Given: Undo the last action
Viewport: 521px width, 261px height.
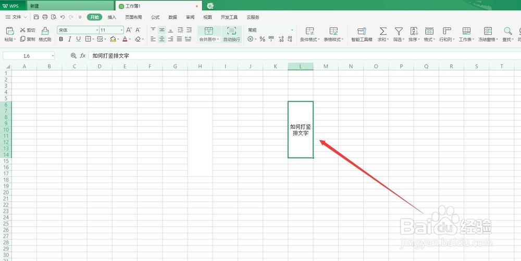Looking at the screenshot, I should tap(63, 17).
